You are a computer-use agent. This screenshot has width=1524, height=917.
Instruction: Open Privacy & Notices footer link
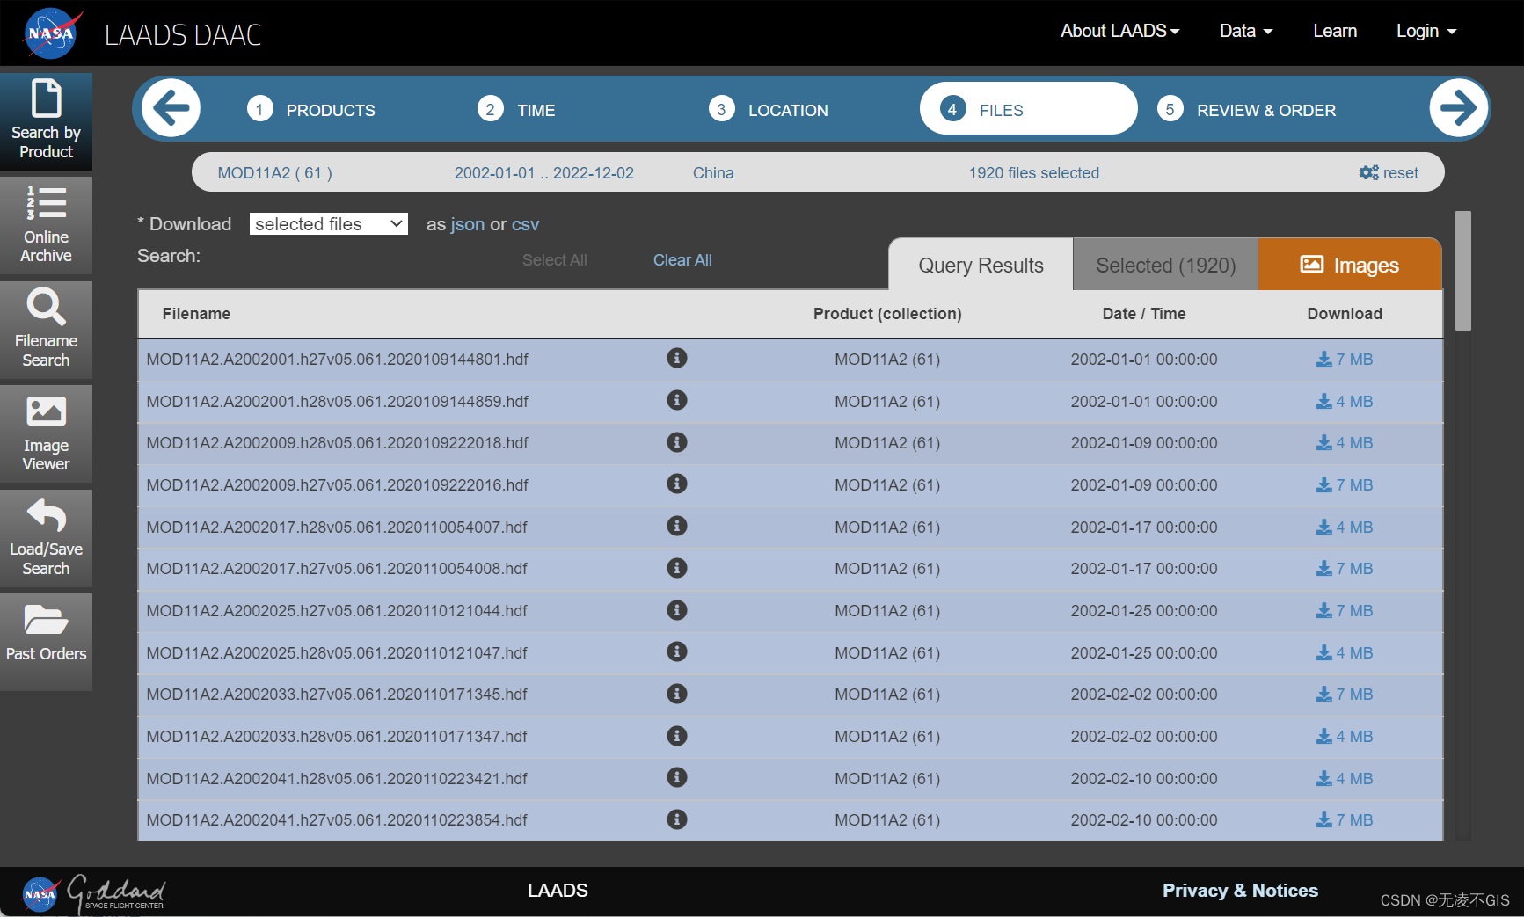coord(1240,891)
